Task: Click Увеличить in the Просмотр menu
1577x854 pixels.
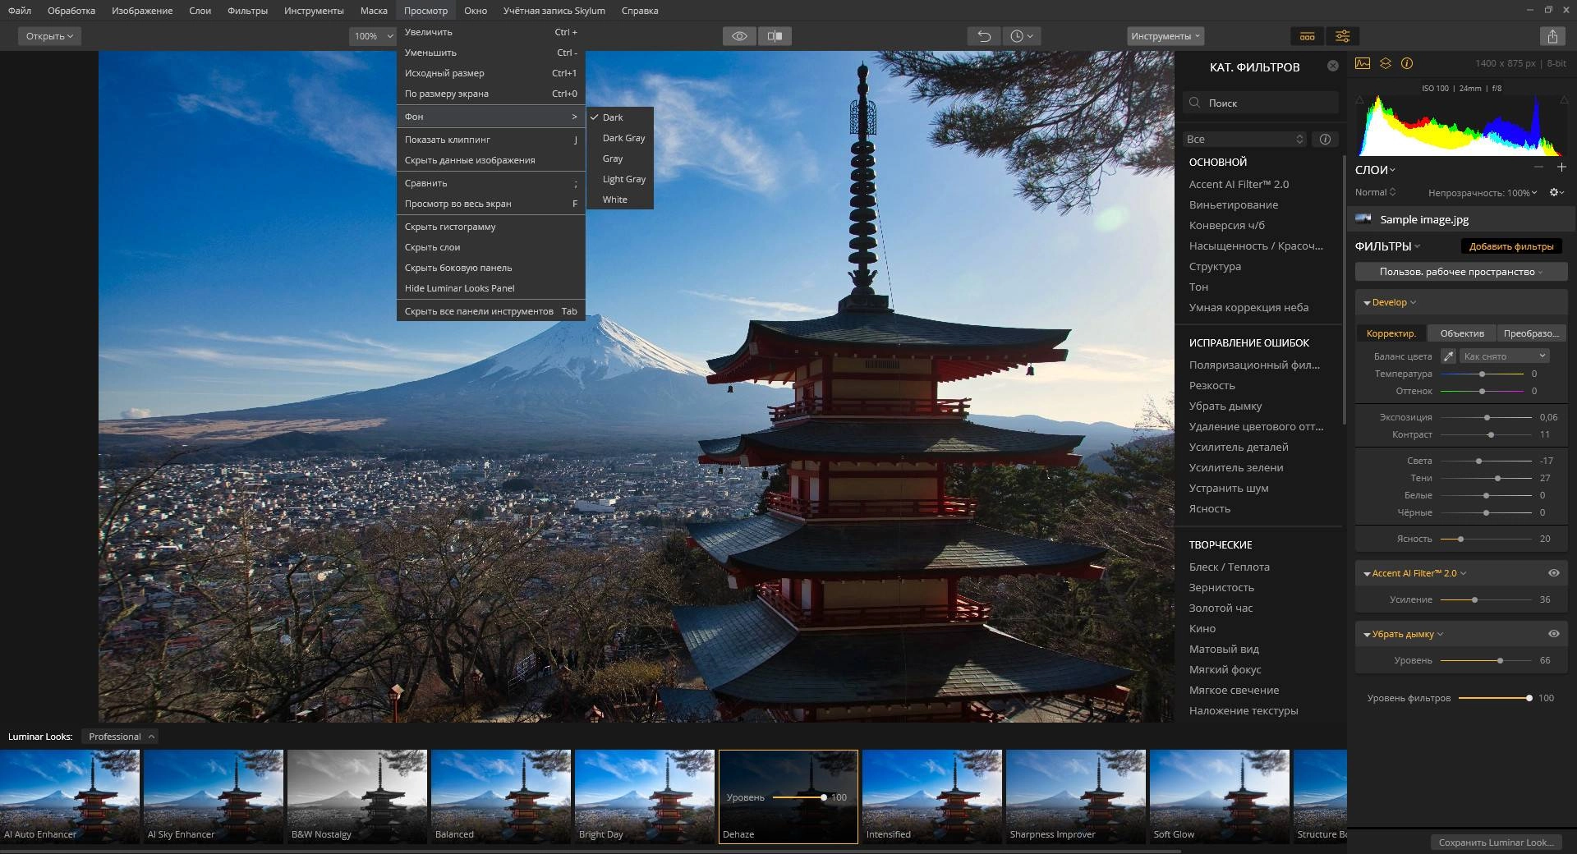Action: coord(490,32)
